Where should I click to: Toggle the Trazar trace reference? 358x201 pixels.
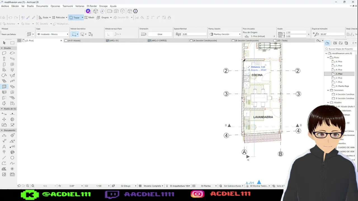tap(75, 18)
